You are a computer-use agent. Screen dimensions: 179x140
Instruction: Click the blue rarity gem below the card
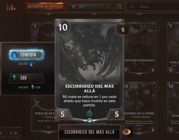[x=90, y=121]
